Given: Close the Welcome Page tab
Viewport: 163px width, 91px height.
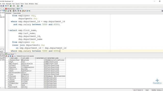Looking at the screenshot, I should pyautogui.click(x=16, y=9).
